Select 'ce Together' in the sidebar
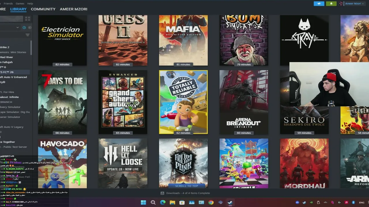Screen dimensions: 369x207 click(14, 142)
